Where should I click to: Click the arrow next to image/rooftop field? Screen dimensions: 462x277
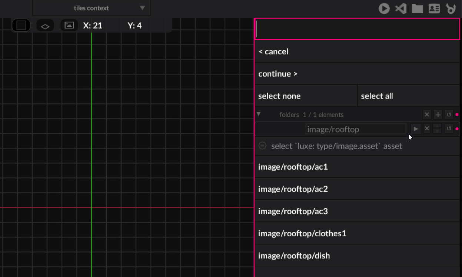point(416,129)
